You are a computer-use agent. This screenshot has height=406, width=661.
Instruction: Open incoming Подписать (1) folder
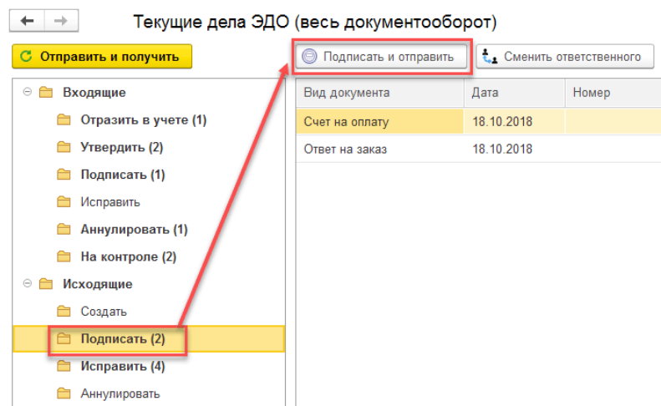(123, 175)
